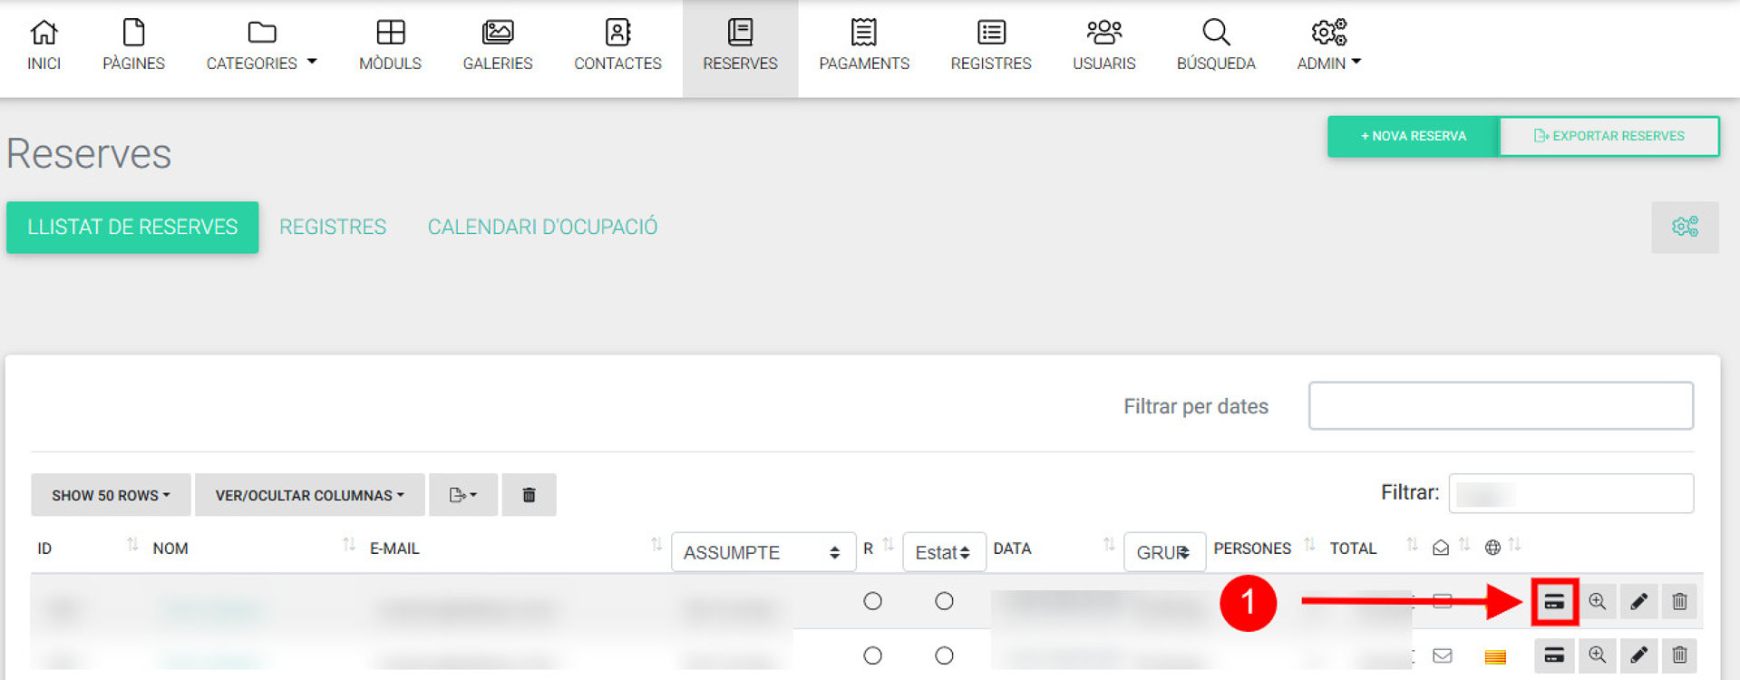The image size is (1740, 680).
Task: Go to the Inici home icon
Action: click(x=44, y=45)
